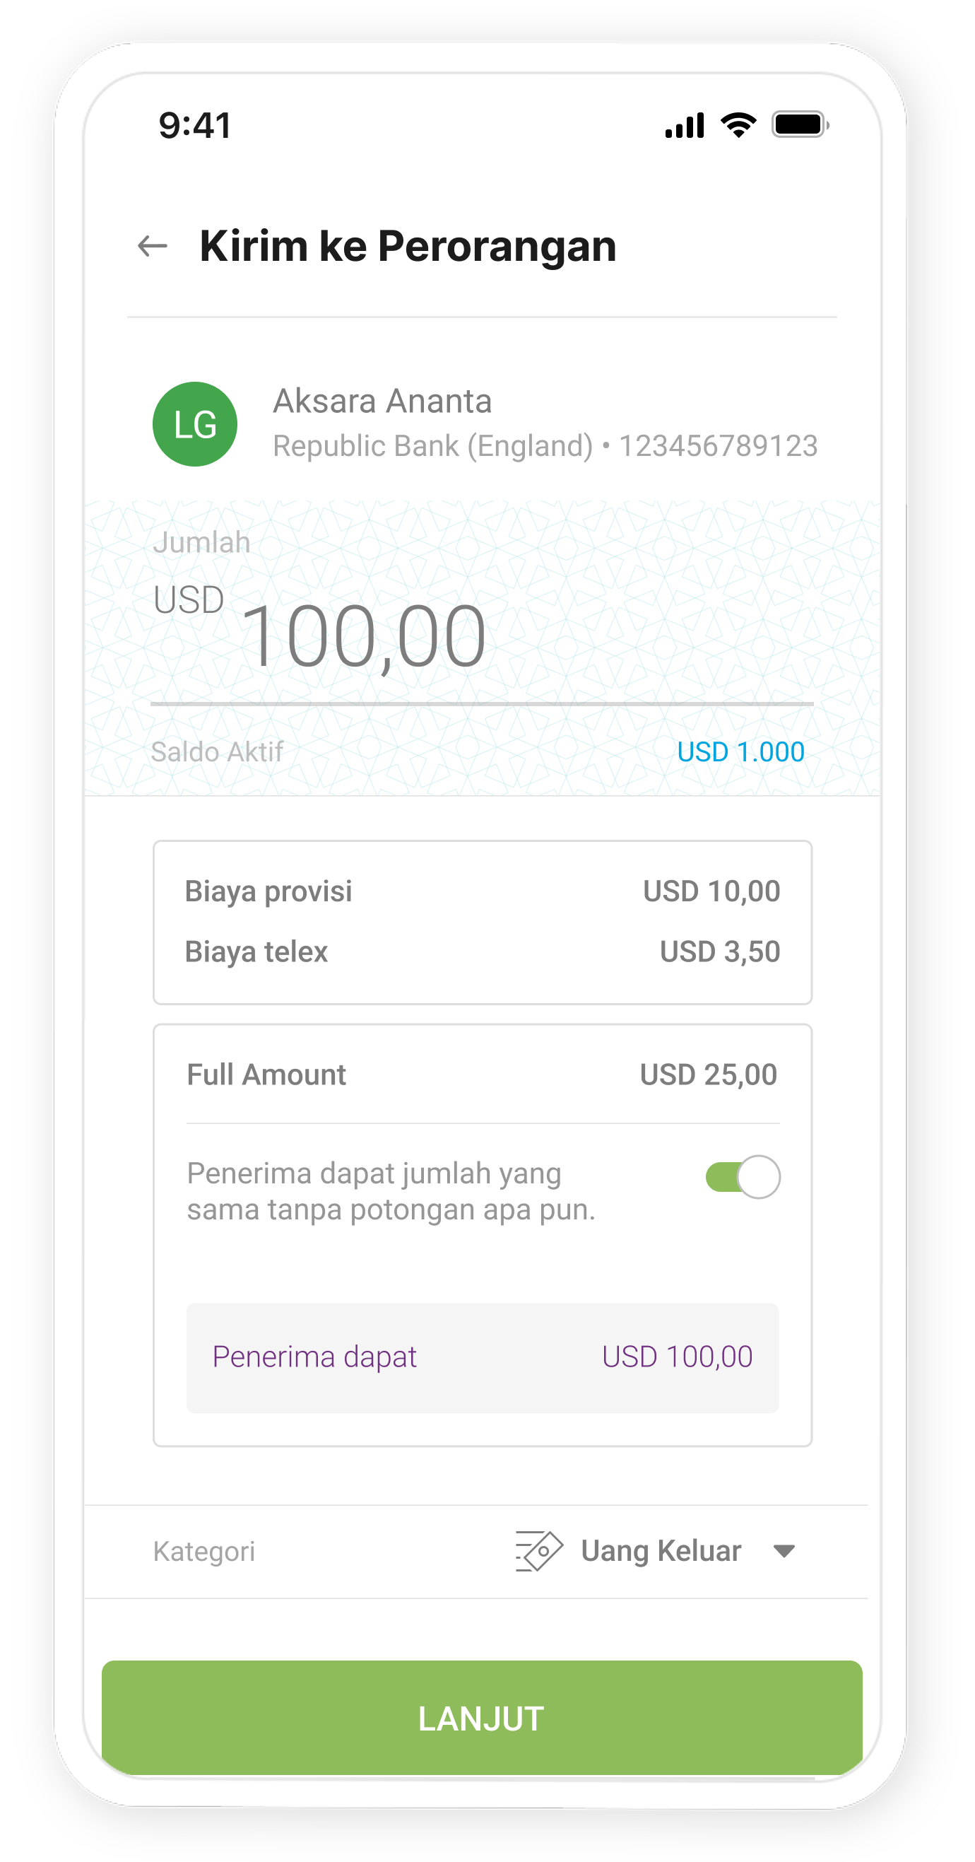Tap the Biaya provisi fee row
The width and height of the screenshot is (975, 1862).
click(x=482, y=891)
